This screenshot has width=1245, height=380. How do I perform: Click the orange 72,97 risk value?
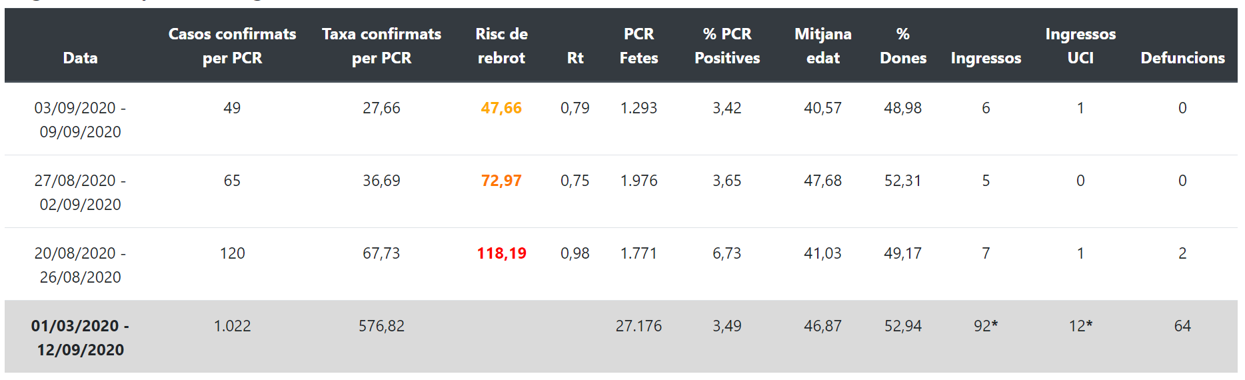click(501, 181)
